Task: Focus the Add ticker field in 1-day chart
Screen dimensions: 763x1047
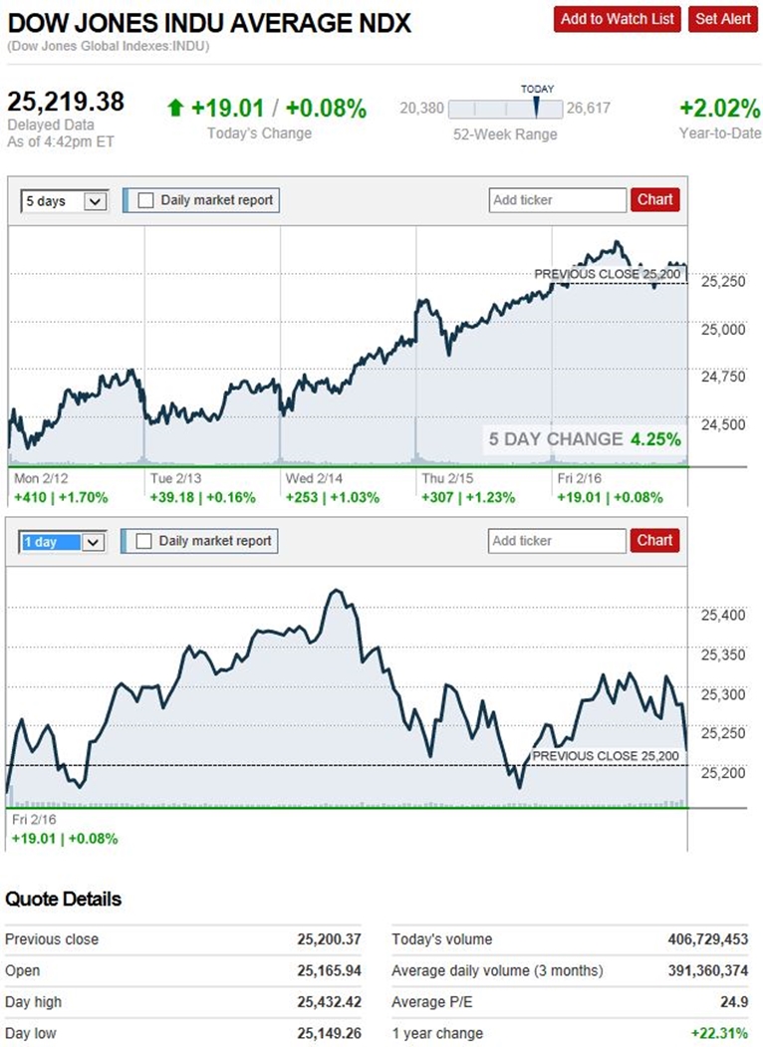Action: point(558,541)
